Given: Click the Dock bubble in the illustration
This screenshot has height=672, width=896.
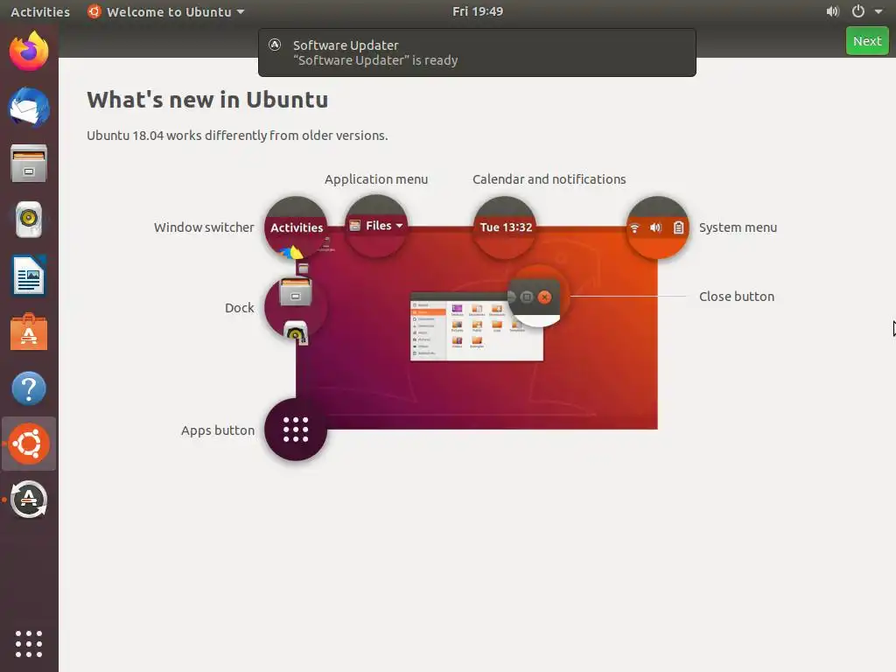Looking at the screenshot, I should pyautogui.click(x=296, y=308).
